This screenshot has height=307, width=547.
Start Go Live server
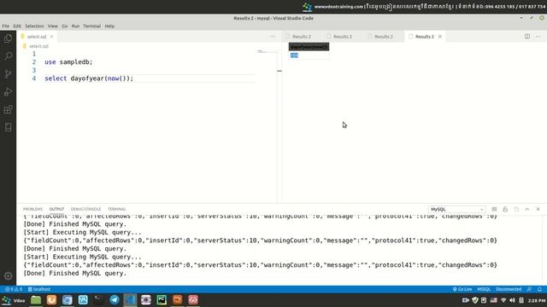462,289
